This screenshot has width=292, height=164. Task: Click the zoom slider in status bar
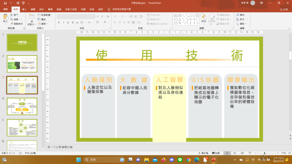265,153
